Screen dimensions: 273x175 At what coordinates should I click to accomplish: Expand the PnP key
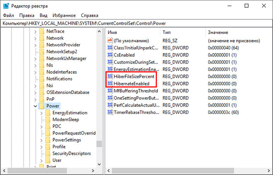pyautogui.click(x=35, y=99)
